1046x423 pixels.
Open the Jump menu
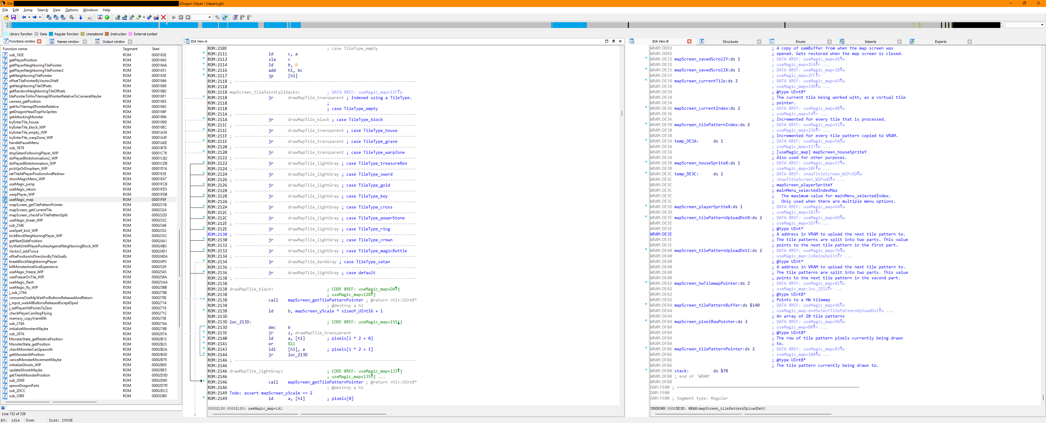coord(28,10)
